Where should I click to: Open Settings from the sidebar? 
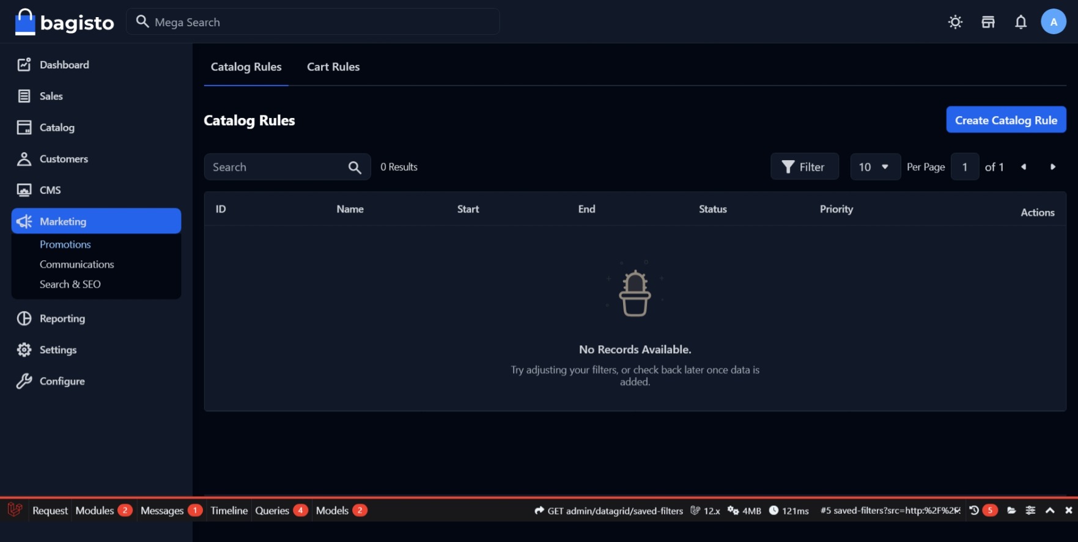coord(96,350)
